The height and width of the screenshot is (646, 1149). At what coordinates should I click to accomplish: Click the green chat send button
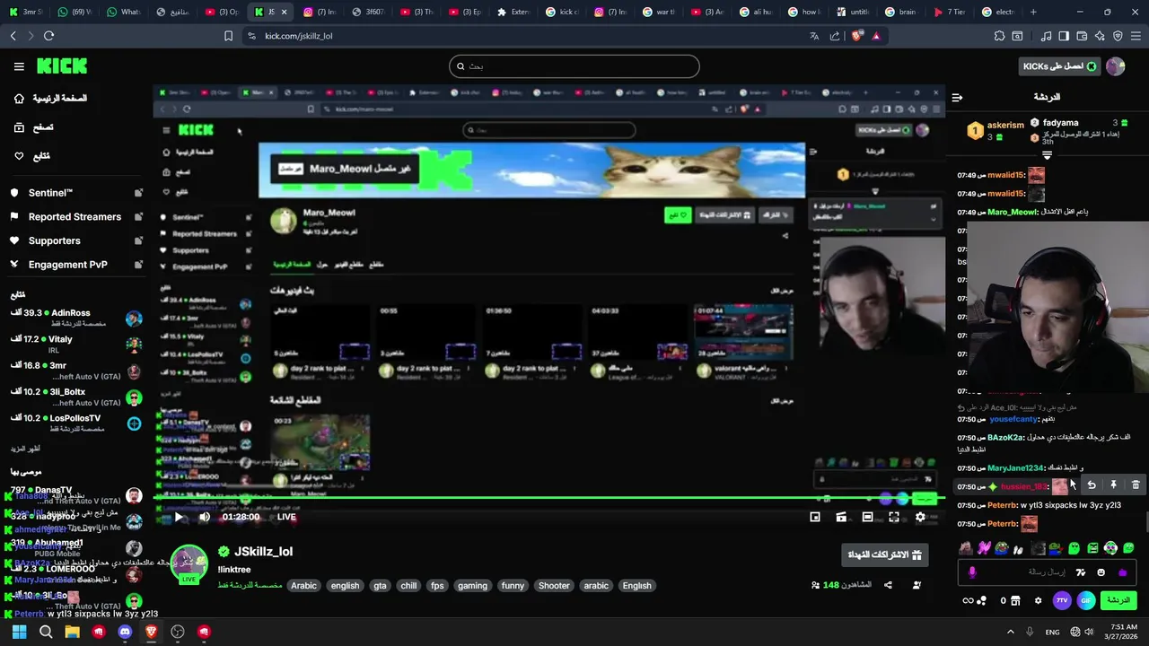point(1118,600)
